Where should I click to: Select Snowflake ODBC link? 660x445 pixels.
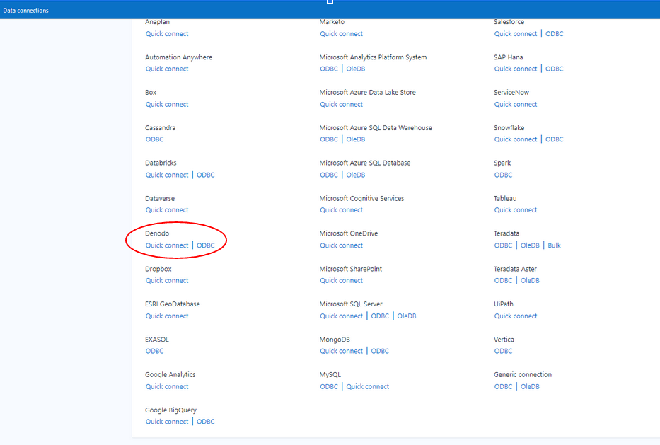(555, 139)
